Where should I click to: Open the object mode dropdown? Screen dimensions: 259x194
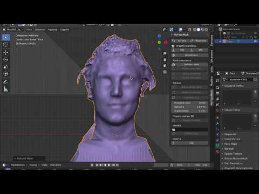13,30
